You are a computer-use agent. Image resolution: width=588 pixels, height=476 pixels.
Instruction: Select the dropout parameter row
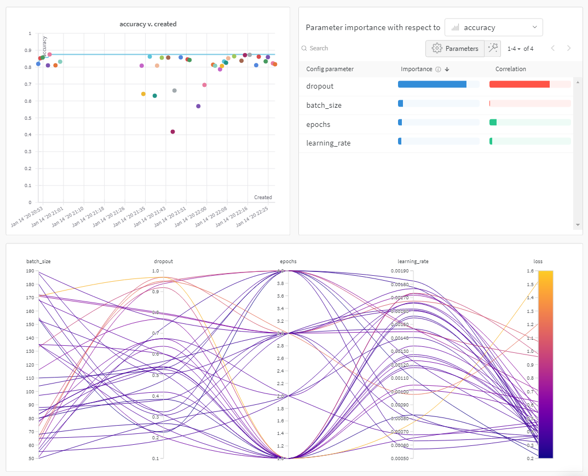click(x=383, y=86)
